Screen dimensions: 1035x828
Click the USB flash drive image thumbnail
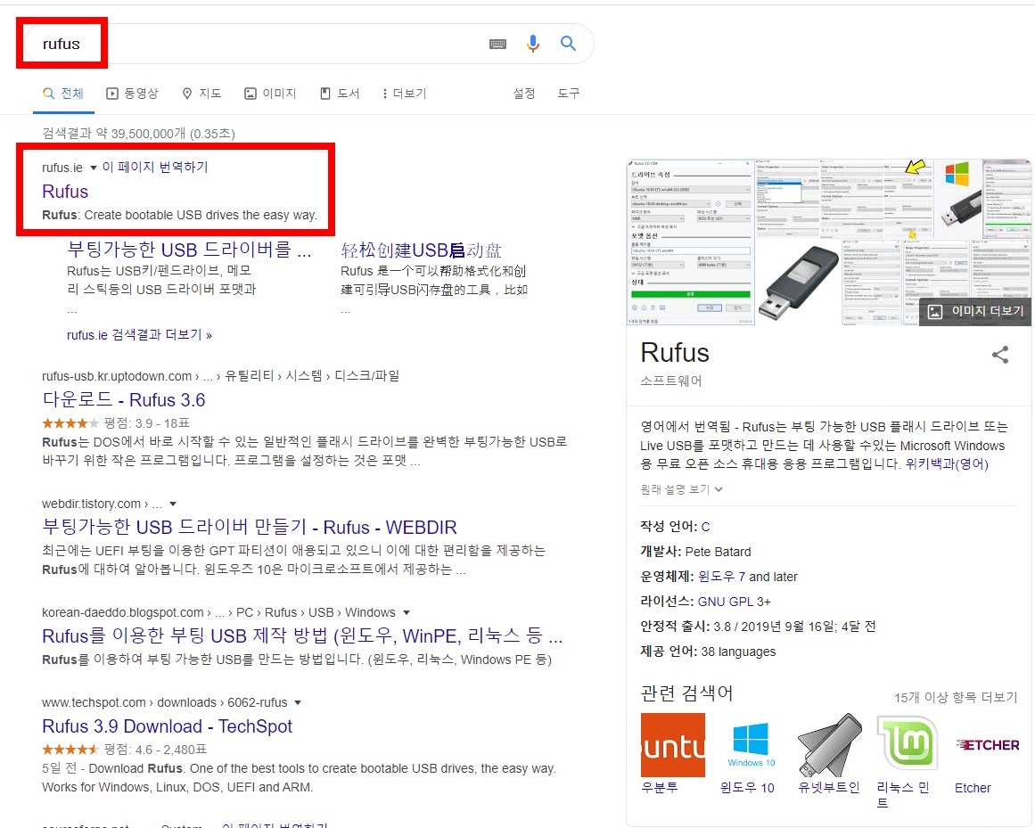point(799,283)
